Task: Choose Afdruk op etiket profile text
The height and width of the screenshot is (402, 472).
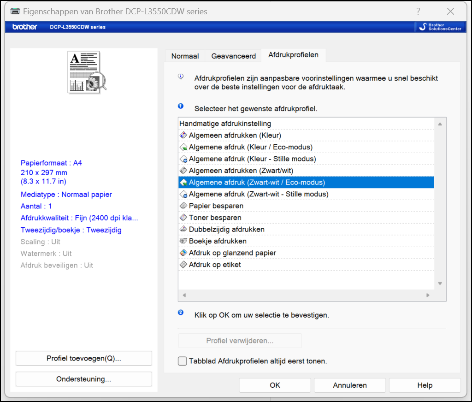Action: (x=215, y=264)
